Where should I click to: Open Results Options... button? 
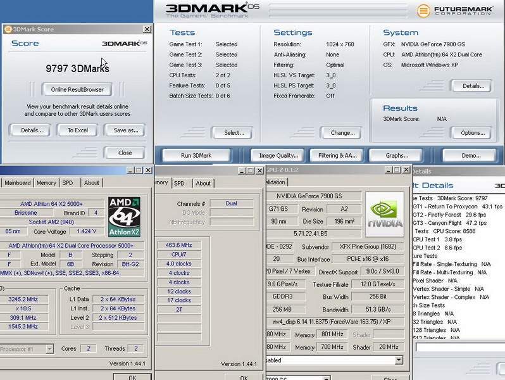coord(473,133)
